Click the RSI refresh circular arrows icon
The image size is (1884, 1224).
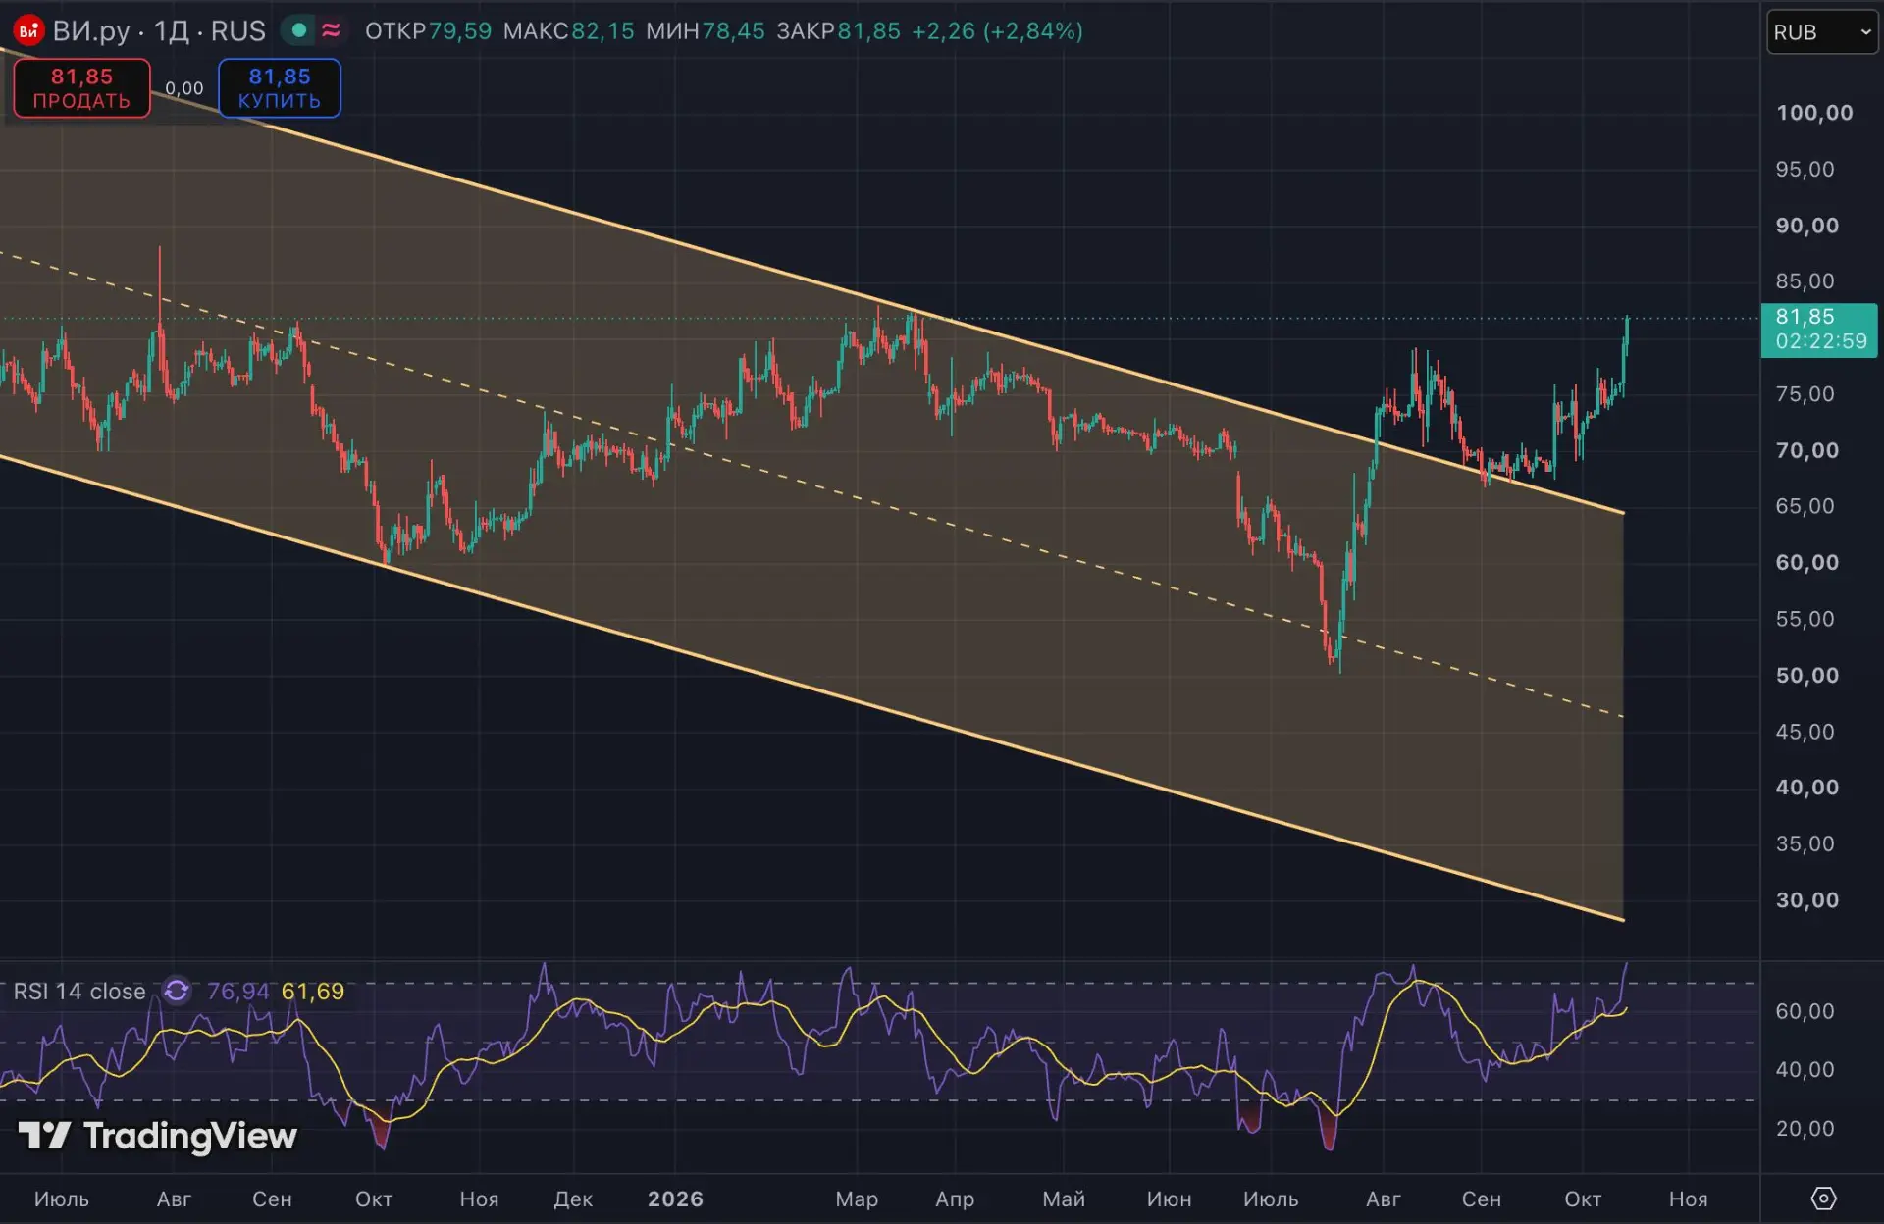click(177, 991)
